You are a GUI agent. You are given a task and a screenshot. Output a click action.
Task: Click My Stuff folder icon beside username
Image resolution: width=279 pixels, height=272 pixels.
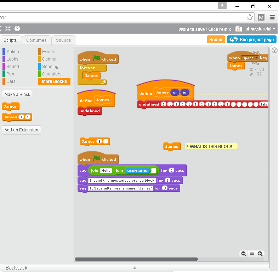239,29
